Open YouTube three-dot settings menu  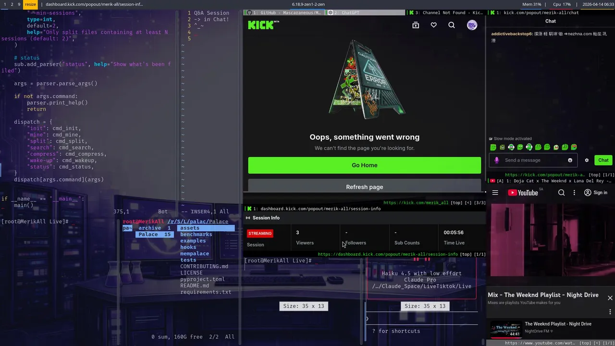[574, 193]
